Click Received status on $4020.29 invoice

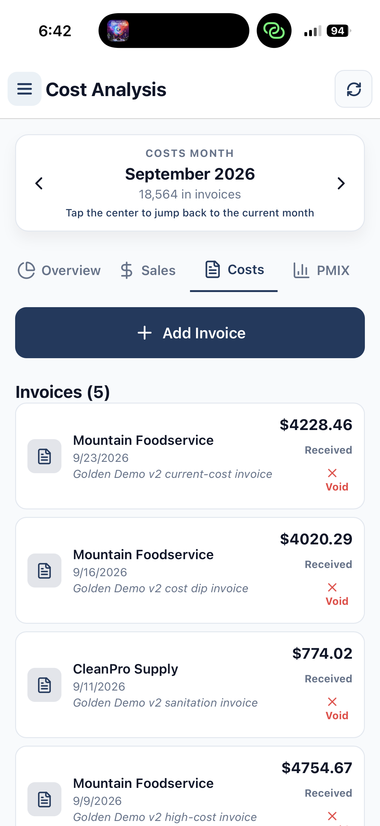point(328,564)
